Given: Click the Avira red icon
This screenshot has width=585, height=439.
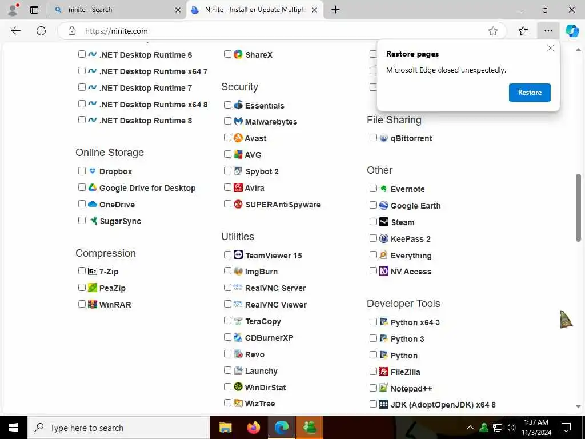Looking at the screenshot, I should point(238,187).
